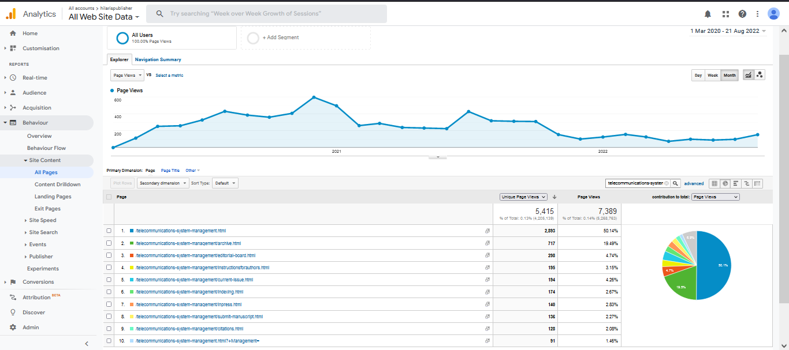
Task: Switch to data table view icon
Action: coord(714,183)
